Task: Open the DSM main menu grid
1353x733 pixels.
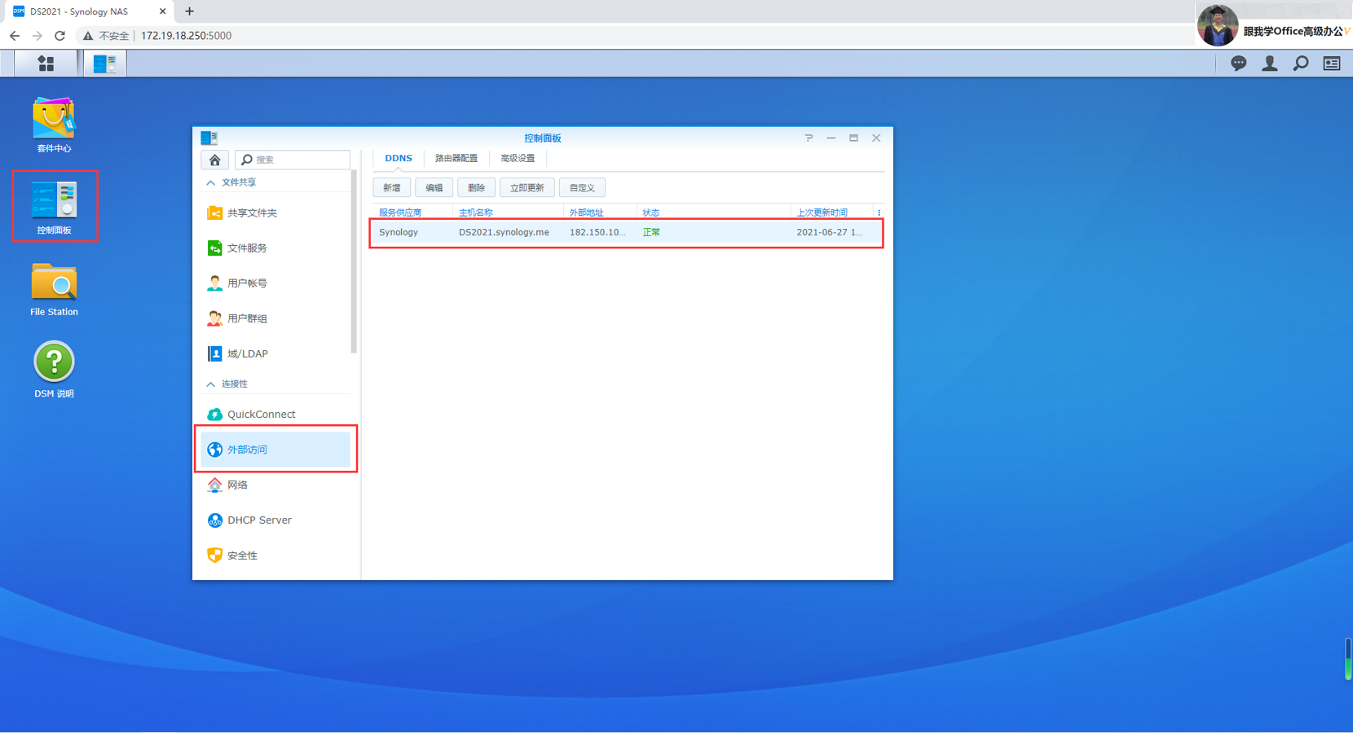Action: [46, 64]
